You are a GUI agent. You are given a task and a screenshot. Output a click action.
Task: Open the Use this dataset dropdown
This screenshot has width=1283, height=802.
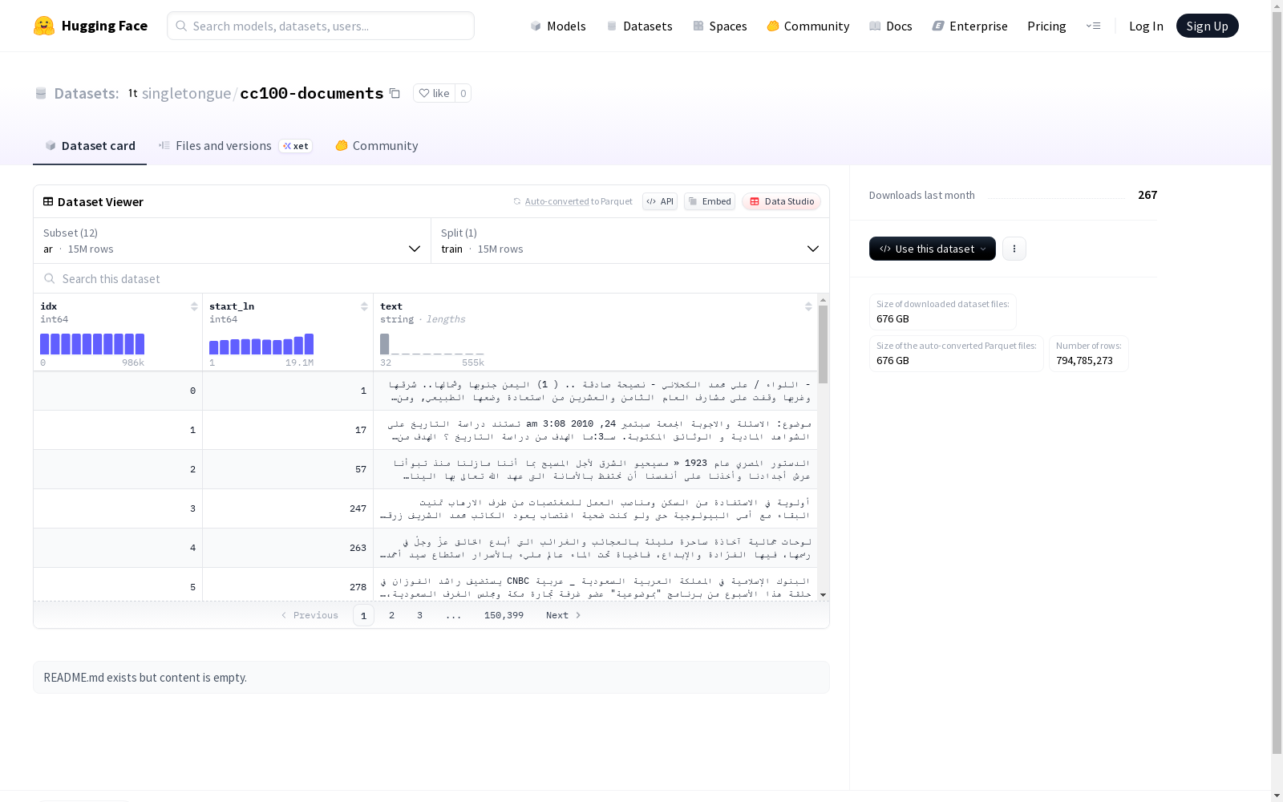tap(933, 249)
